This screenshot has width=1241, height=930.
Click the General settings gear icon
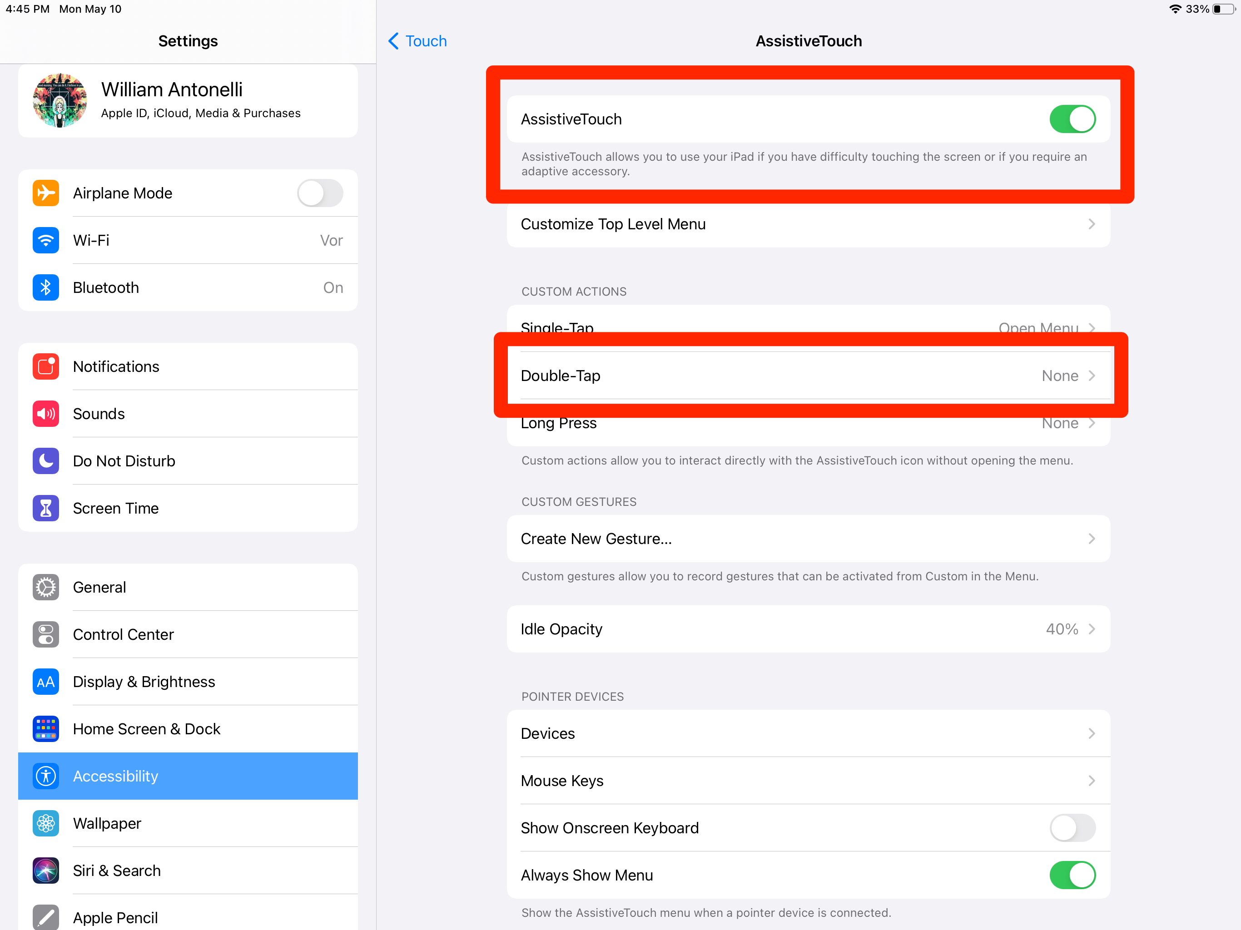point(46,586)
